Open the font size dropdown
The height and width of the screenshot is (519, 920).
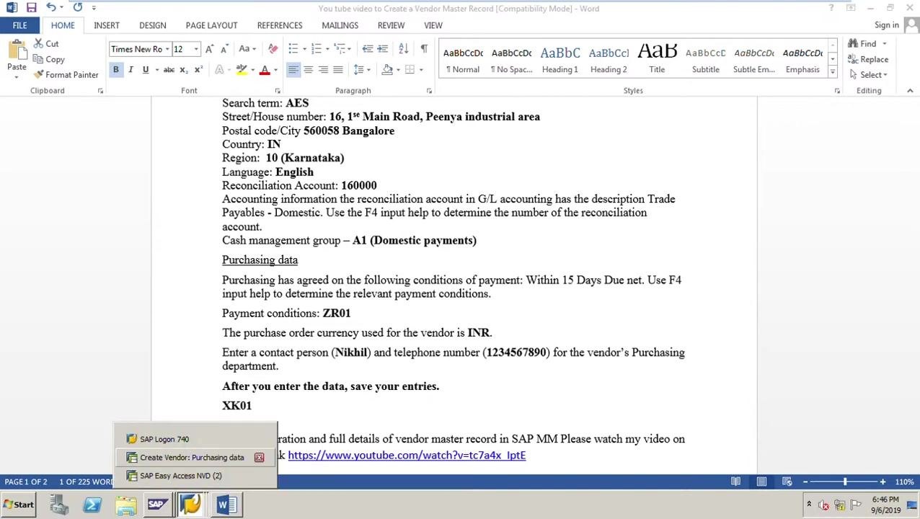(x=195, y=49)
